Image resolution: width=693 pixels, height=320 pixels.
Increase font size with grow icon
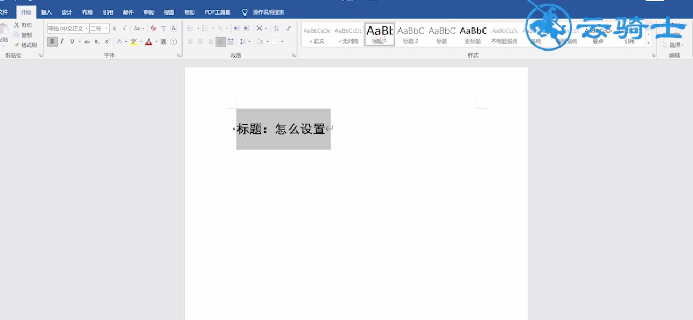coord(115,28)
